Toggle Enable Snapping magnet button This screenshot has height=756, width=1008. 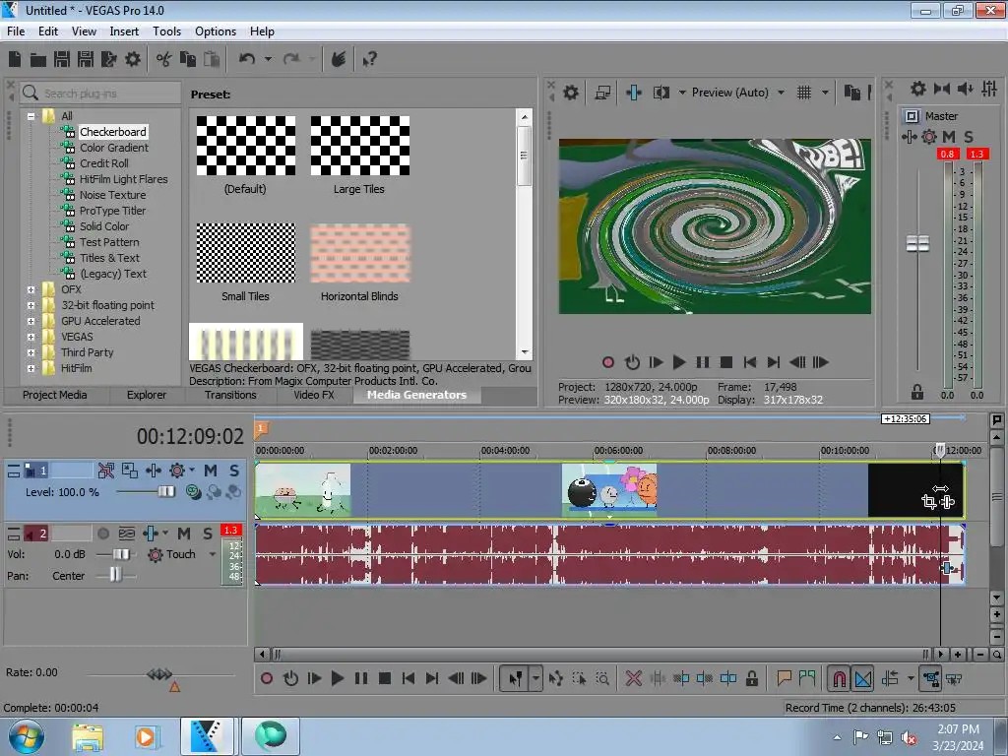coord(839,679)
